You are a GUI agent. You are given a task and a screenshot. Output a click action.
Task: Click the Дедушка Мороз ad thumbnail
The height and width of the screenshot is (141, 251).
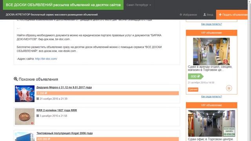[x=25, y=94]
